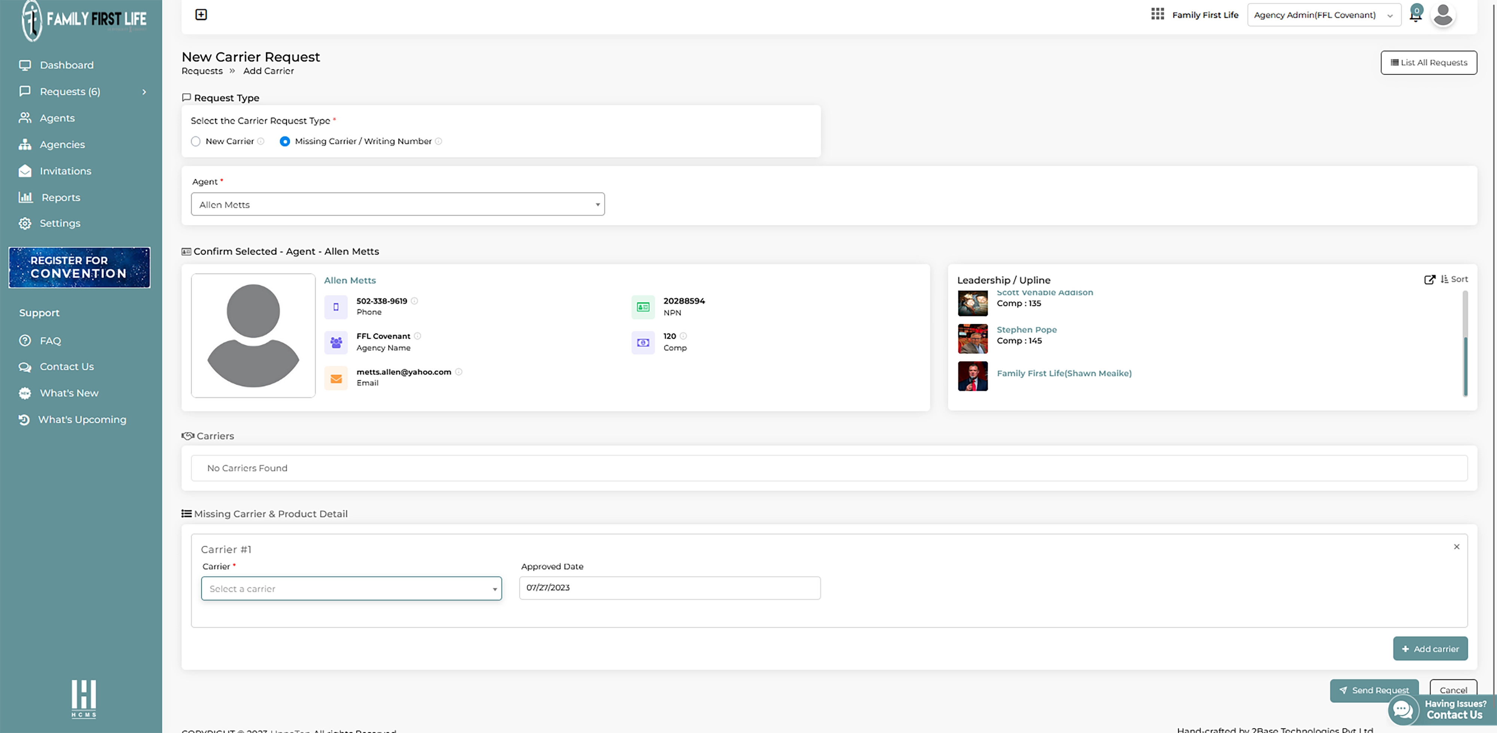Click the FAQ question mark icon
The width and height of the screenshot is (1497, 733).
25,340
